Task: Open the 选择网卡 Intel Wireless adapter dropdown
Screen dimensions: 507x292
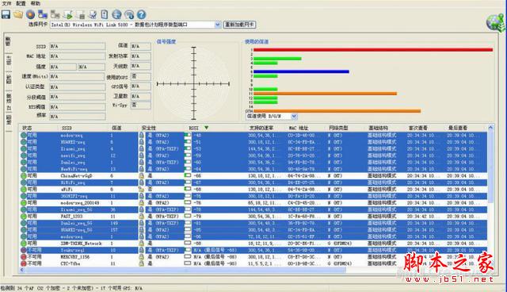Action: click(218, 25)
